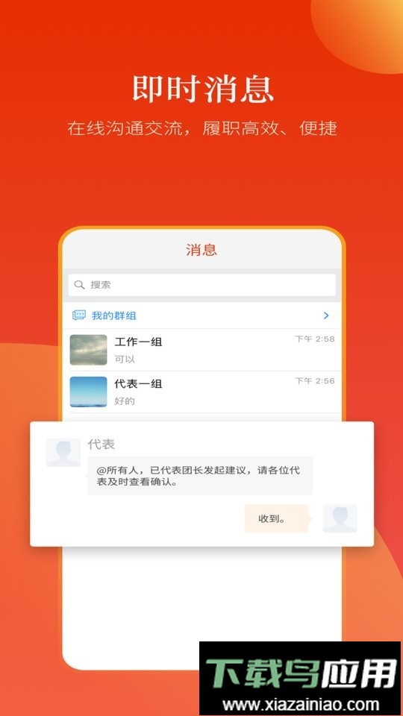Open the 工作一组 conversation
This screenshot has height=716, width=403.
pos(201,350)
